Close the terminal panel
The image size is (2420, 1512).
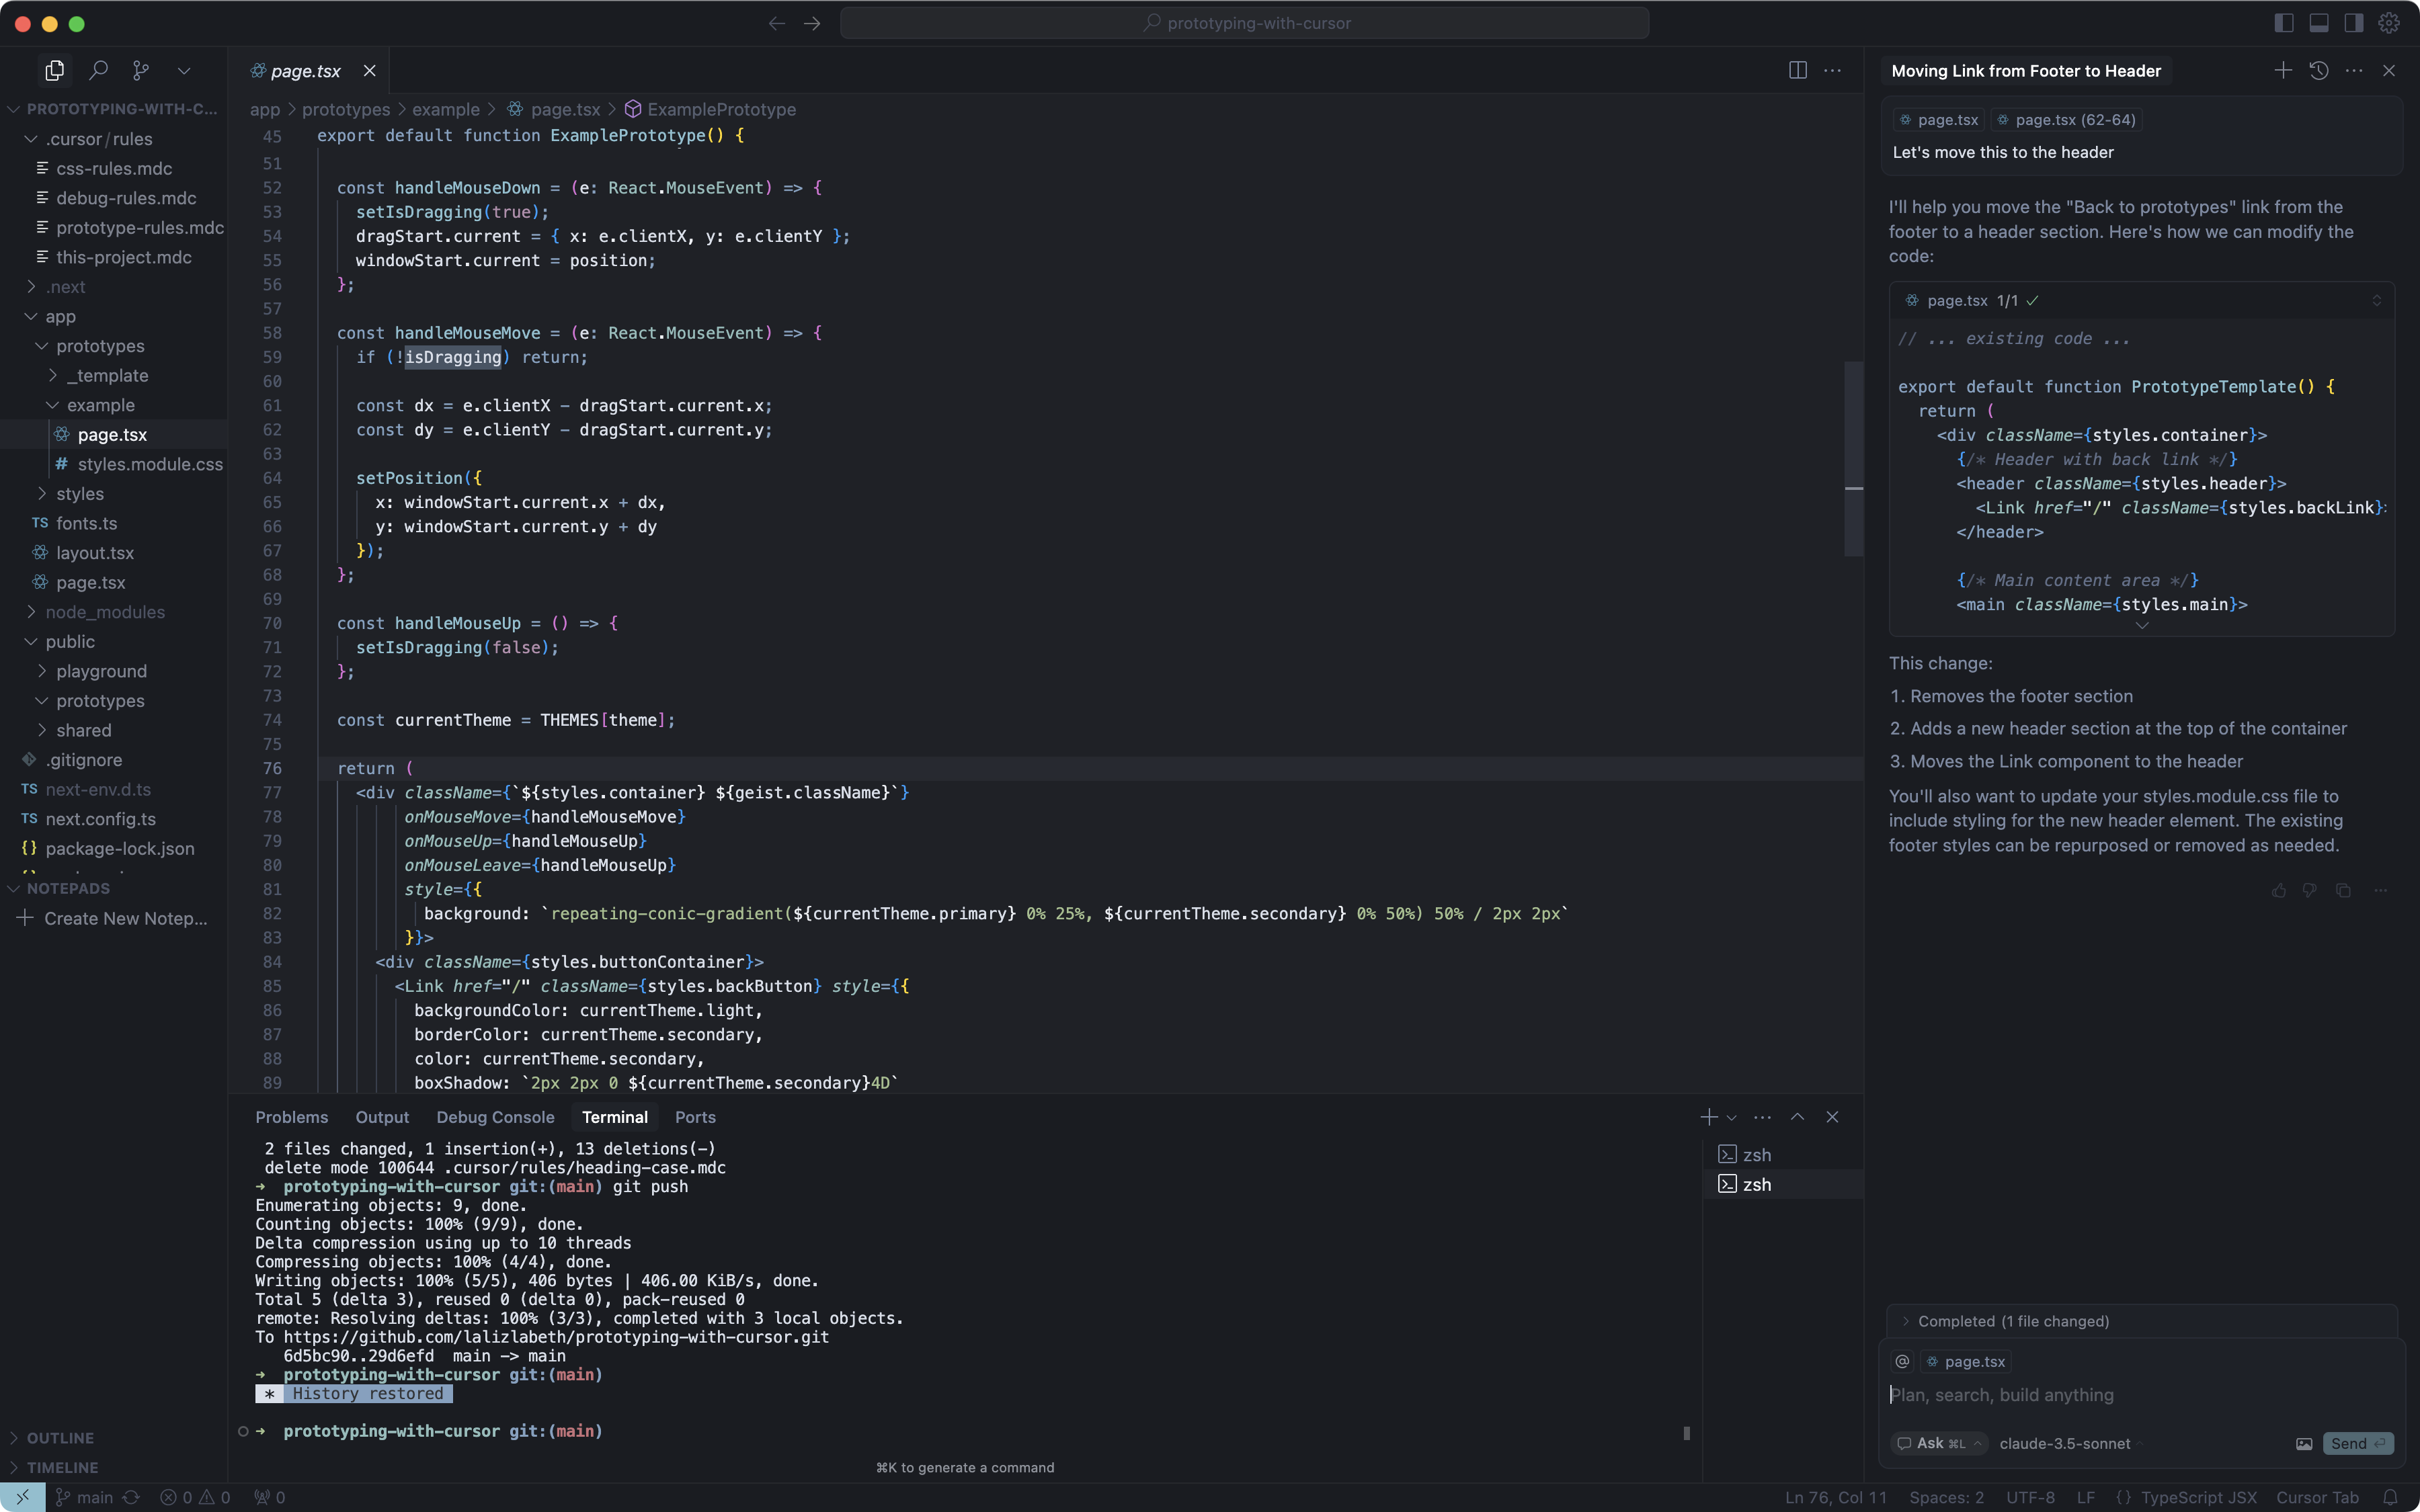point(1832,1117)
